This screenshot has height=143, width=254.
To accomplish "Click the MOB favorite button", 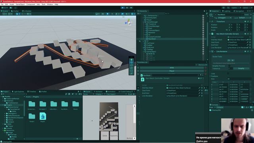I will click(172, 68).
